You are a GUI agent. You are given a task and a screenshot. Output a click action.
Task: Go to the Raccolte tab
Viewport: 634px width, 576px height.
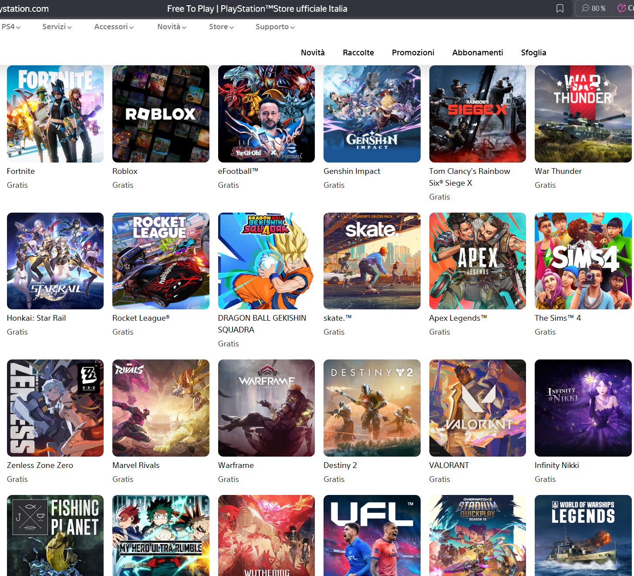[358, 52]
